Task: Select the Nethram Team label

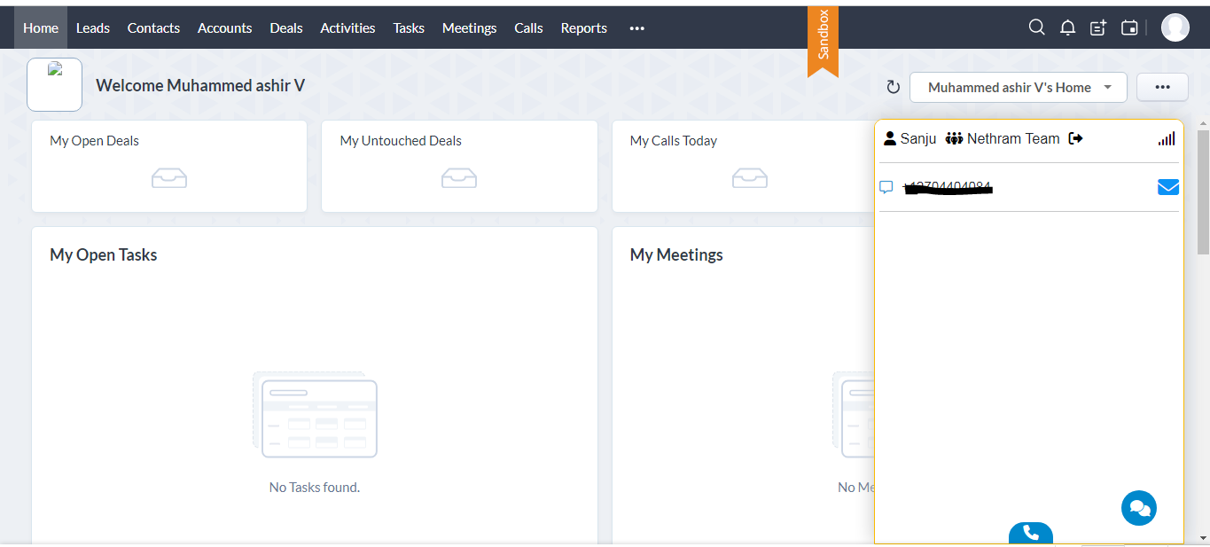Action: coord(1012,138)
